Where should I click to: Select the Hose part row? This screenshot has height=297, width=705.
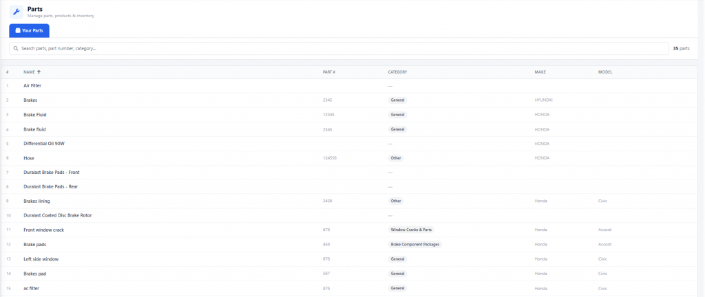tap(29, 158)
